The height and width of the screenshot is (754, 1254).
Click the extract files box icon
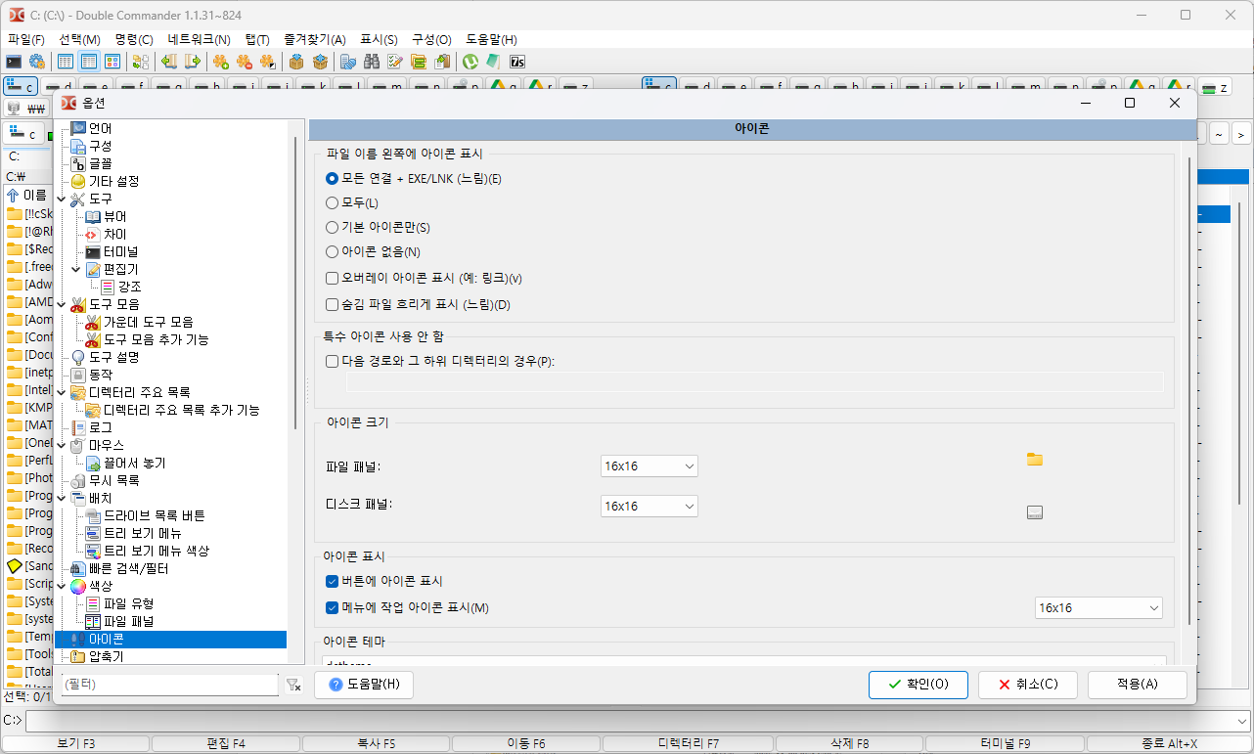(x=320, y=62)
